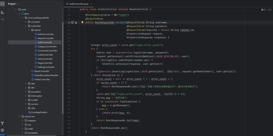Toggle the breakpoint on line 60
Image resolution: width=273 pixels, height=136 pixels.
point(73,22)
